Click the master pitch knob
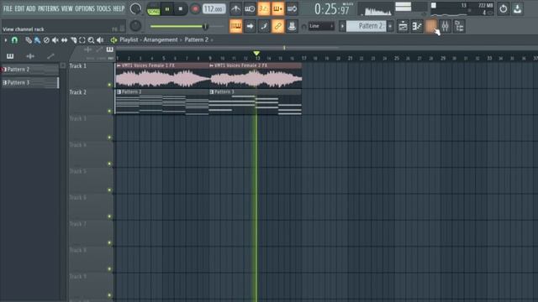 [135, 26]
